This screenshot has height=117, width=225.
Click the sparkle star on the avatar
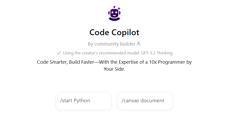119,9
